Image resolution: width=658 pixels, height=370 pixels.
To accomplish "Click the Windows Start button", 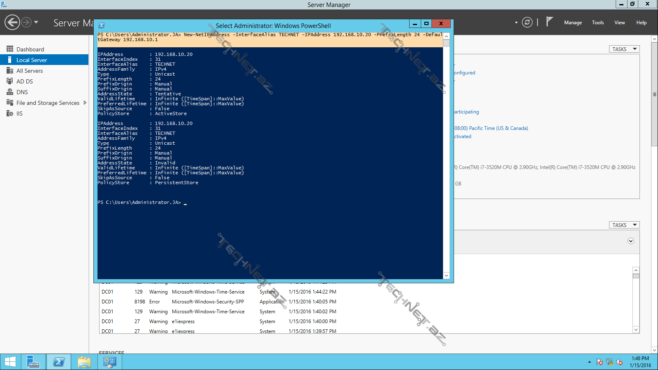I will (x=10, y=362).
